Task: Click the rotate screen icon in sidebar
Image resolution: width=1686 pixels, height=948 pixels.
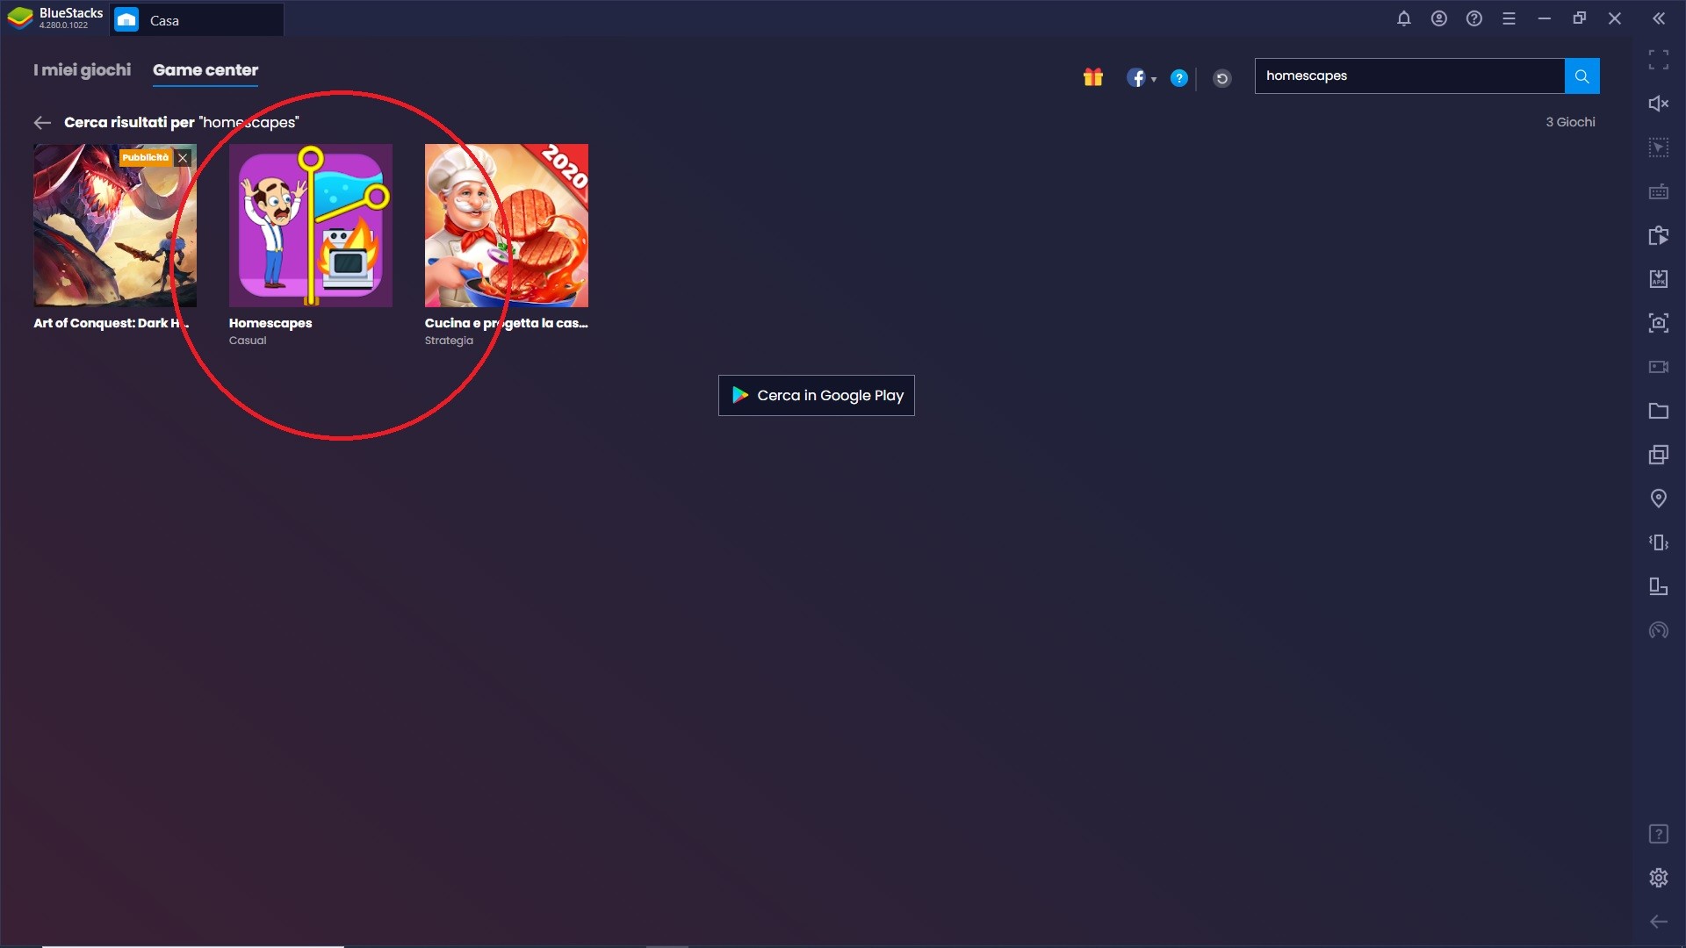Action: [1658, 586]
